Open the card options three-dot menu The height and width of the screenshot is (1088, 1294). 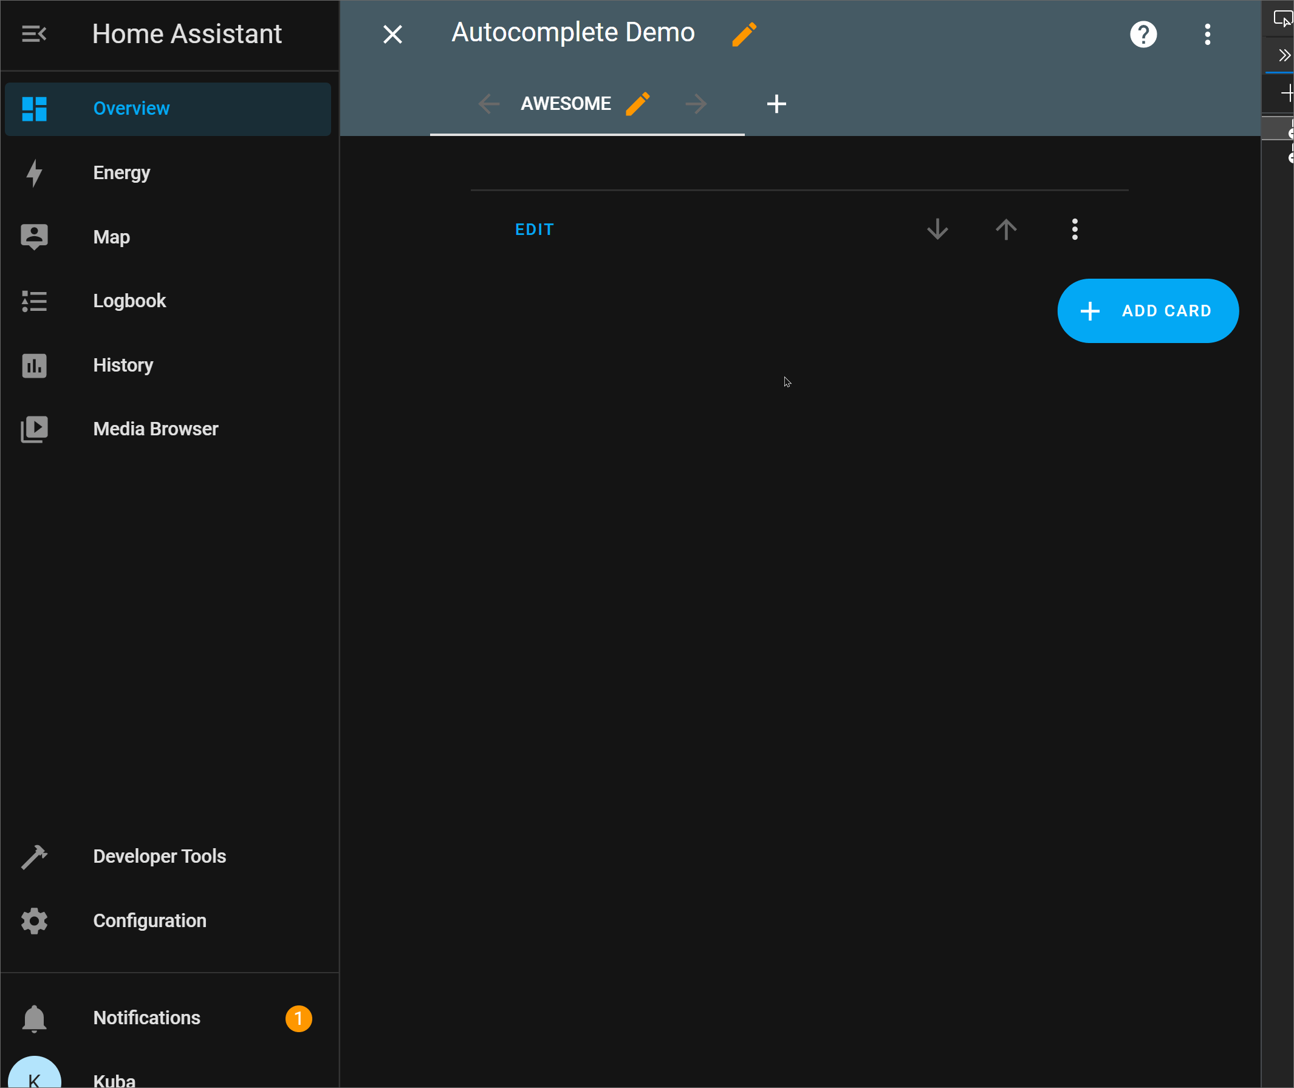coord(1074,229)
